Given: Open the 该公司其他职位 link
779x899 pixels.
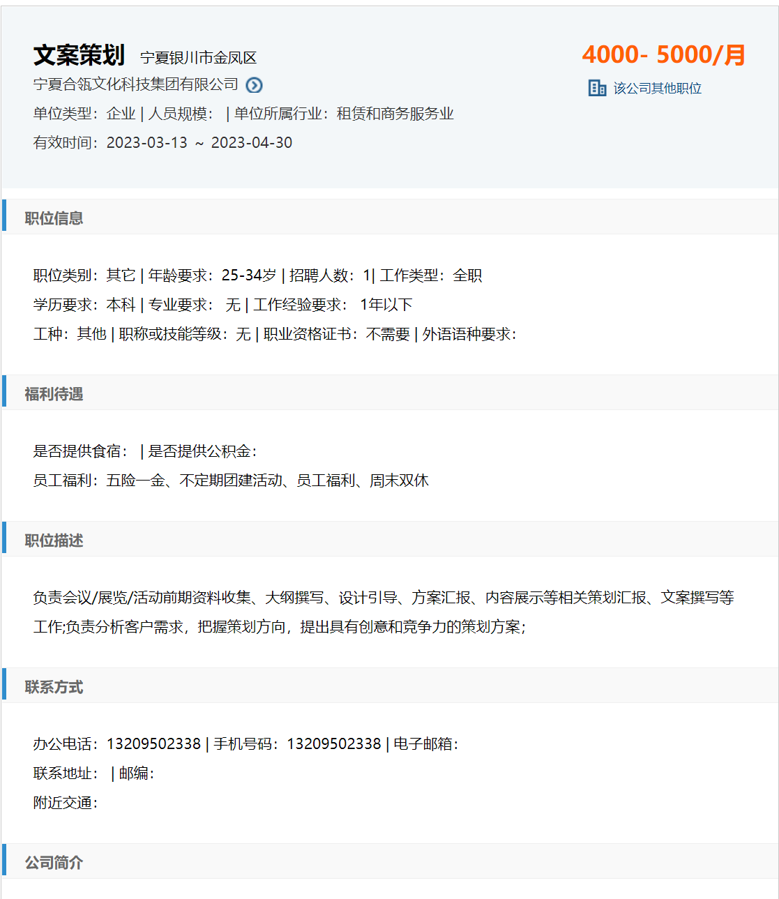Looking at the screenshot, I should [x=657, y=89].
